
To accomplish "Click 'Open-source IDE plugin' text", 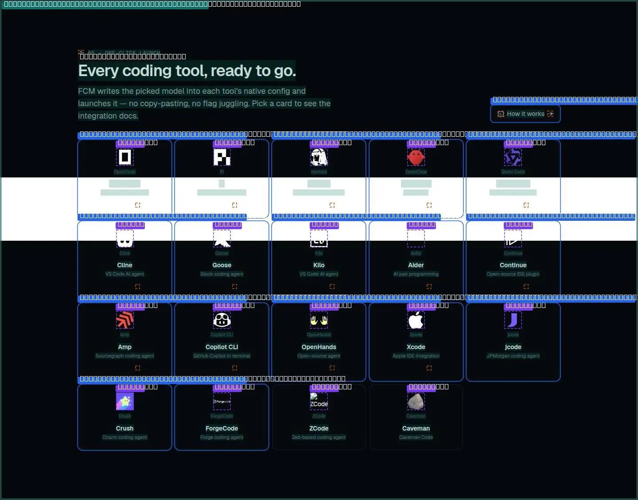I will point(513,274).
